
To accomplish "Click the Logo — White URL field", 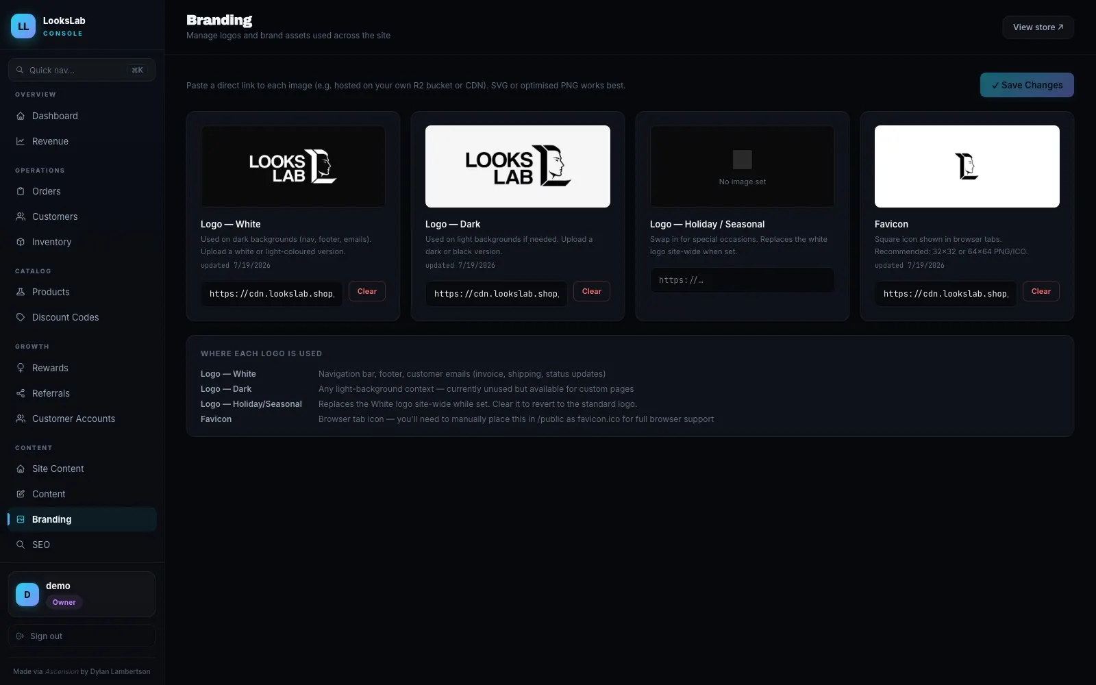I will coord(271,294).
